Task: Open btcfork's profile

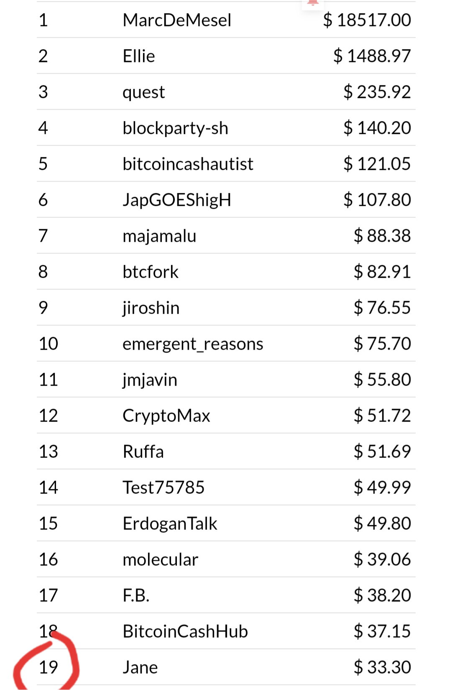Action: click(151, 272)
